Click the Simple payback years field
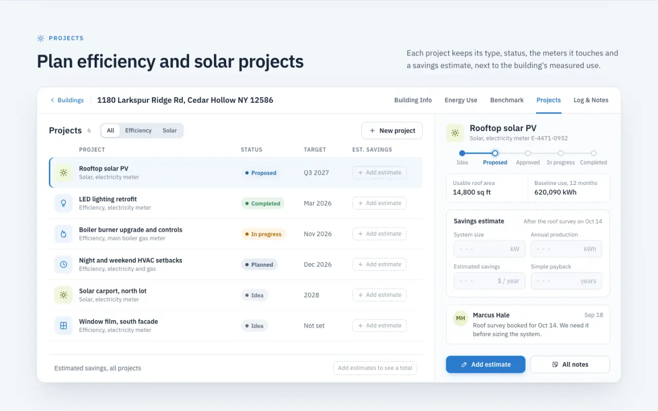The image size is (658, 411). [x=566, y=281]
